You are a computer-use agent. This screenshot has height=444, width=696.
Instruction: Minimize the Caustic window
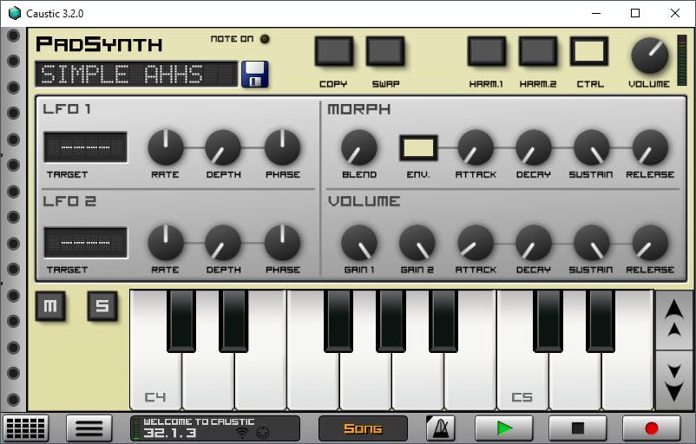[596, 13]
